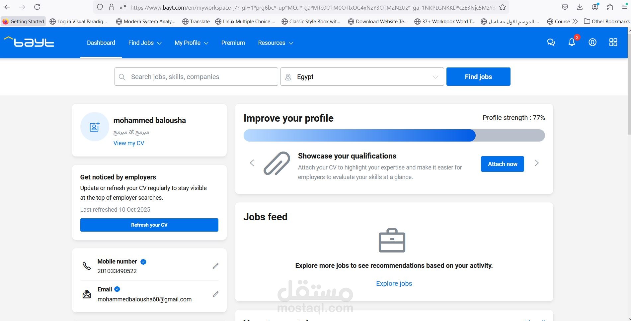Click the magnifier icon in search box
This screenshot has width=631, height=321.
click(x=122, y=77)
